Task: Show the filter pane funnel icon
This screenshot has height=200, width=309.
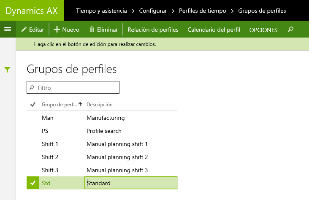Action: 7,70
